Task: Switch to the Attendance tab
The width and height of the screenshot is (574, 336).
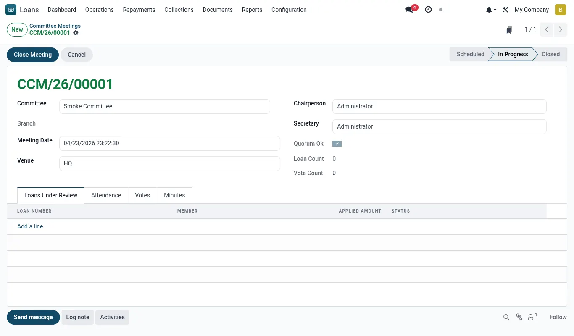Action: coord(106,195)
